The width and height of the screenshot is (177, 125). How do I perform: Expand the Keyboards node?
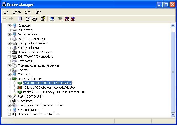pos(9,61)
